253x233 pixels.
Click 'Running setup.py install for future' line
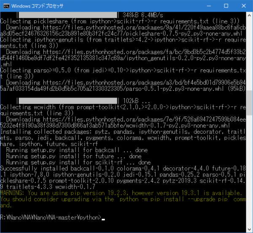[74, 156]
